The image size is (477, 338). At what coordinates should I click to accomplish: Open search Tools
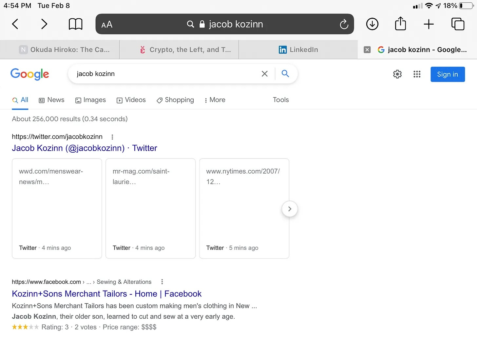click(x=281, y=100)
